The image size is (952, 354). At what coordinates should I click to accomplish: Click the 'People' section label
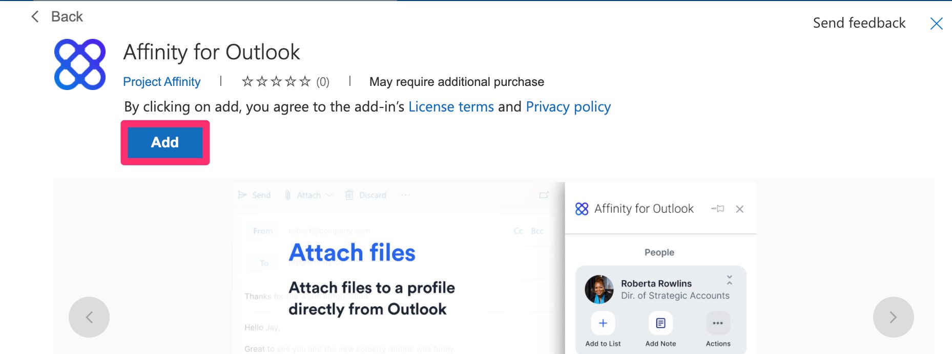pyautogui.click(x=659, y=252)
